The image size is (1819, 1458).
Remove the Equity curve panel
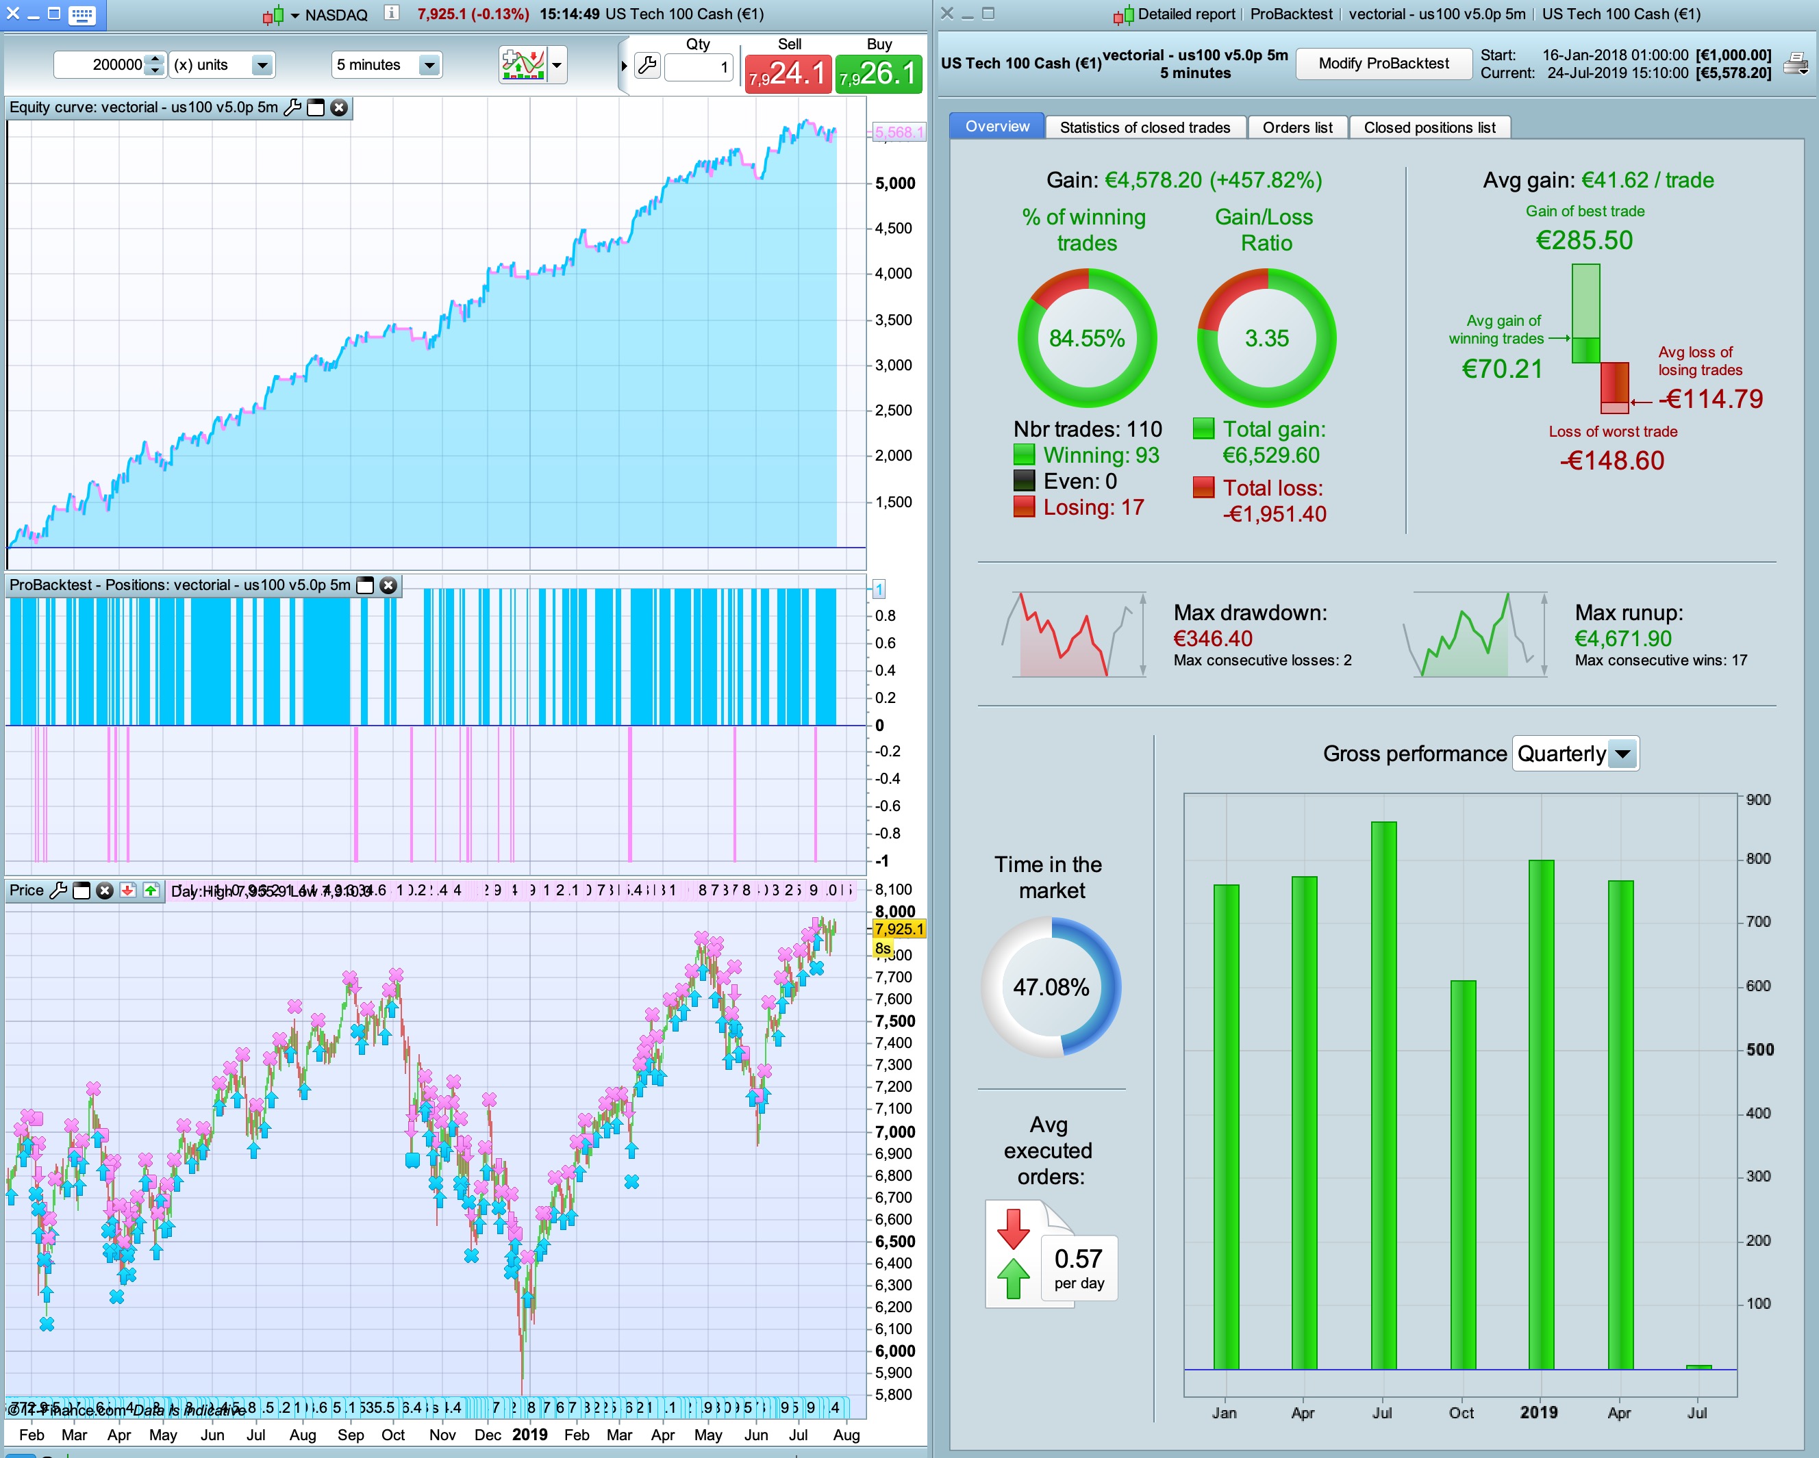[x=339, y=108]
